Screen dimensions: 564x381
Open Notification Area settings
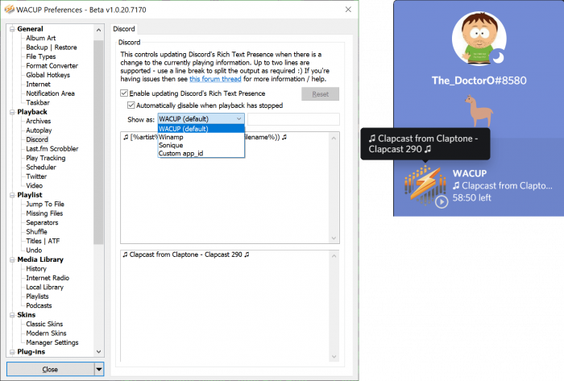pyautogui.click(x=50, y=93)
